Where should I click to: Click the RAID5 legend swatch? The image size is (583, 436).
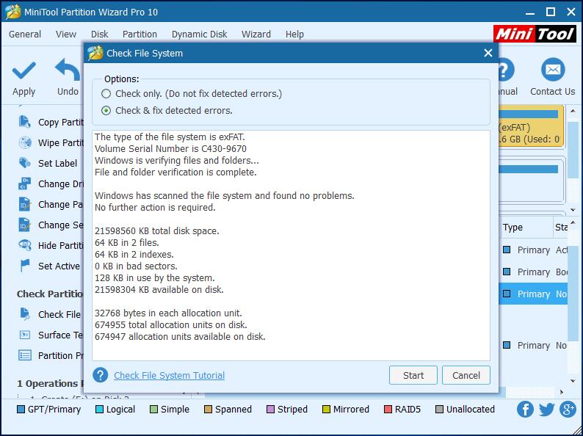click(388, 410)
